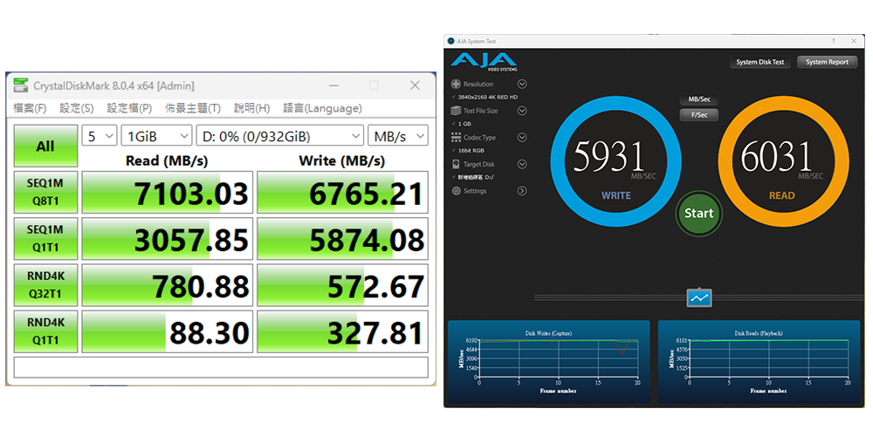Click the 780.88 read result
The height and width of the screenshot is (436, 873).
coord(168,285)
